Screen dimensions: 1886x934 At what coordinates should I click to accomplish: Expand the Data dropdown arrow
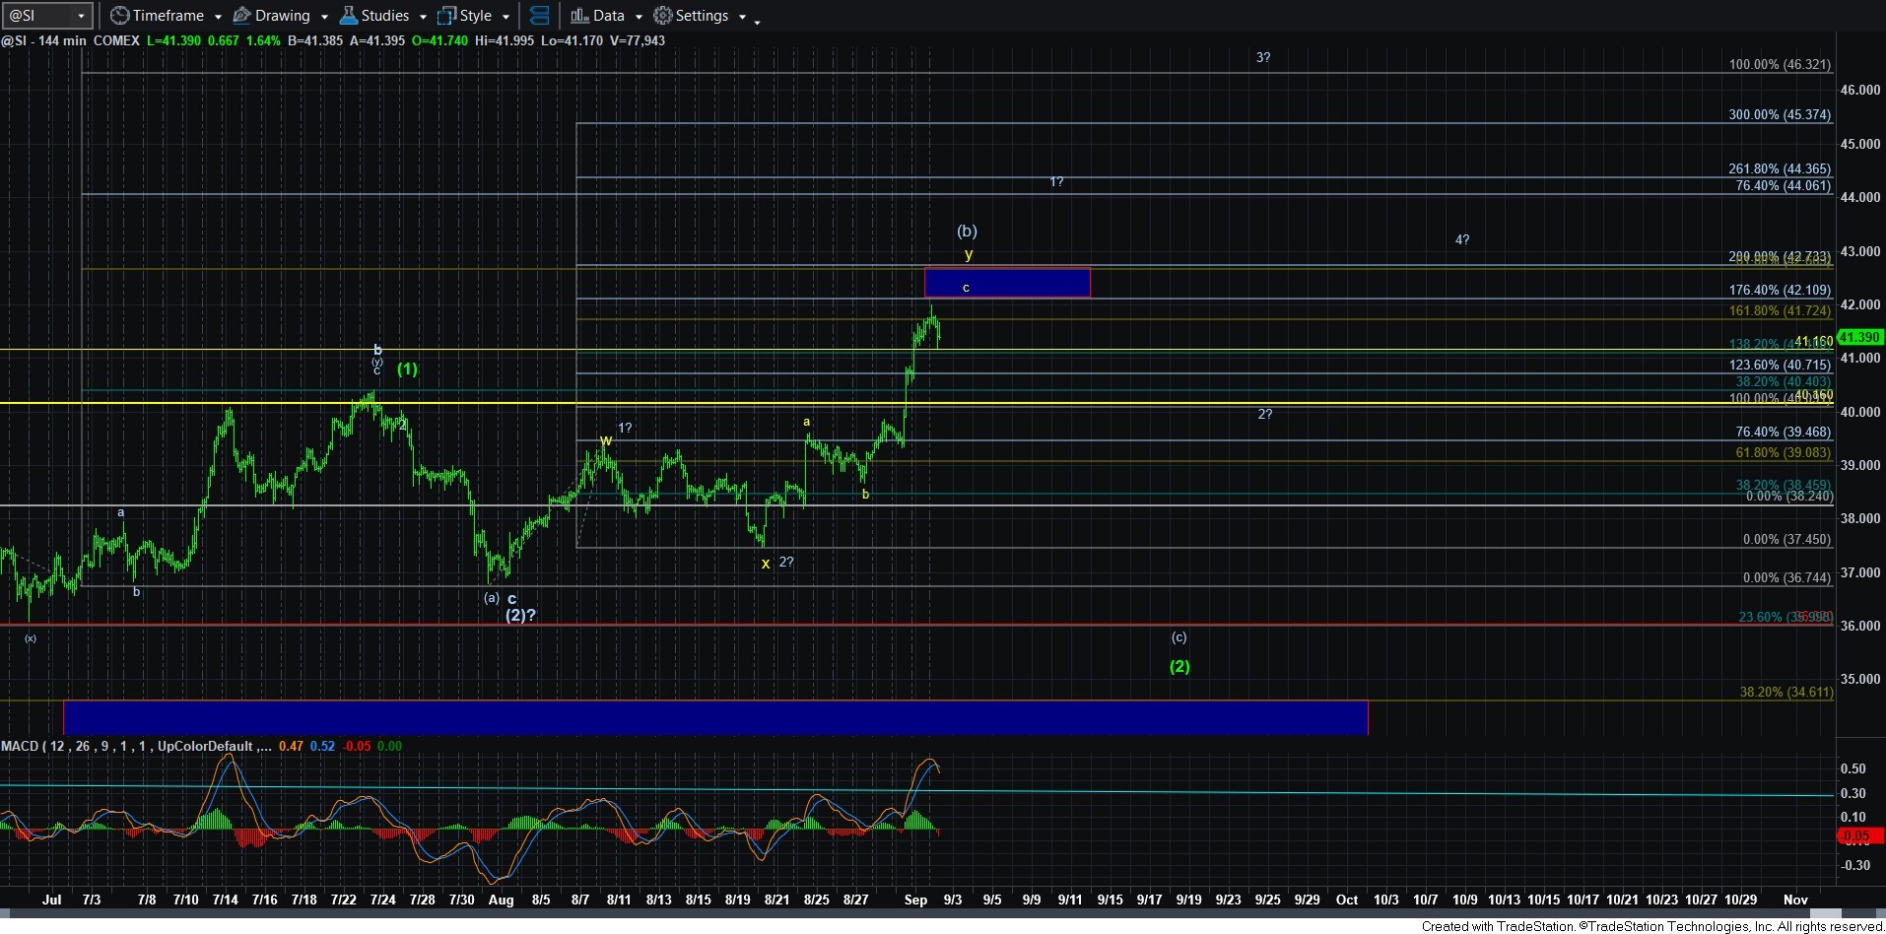pos(639,17)
